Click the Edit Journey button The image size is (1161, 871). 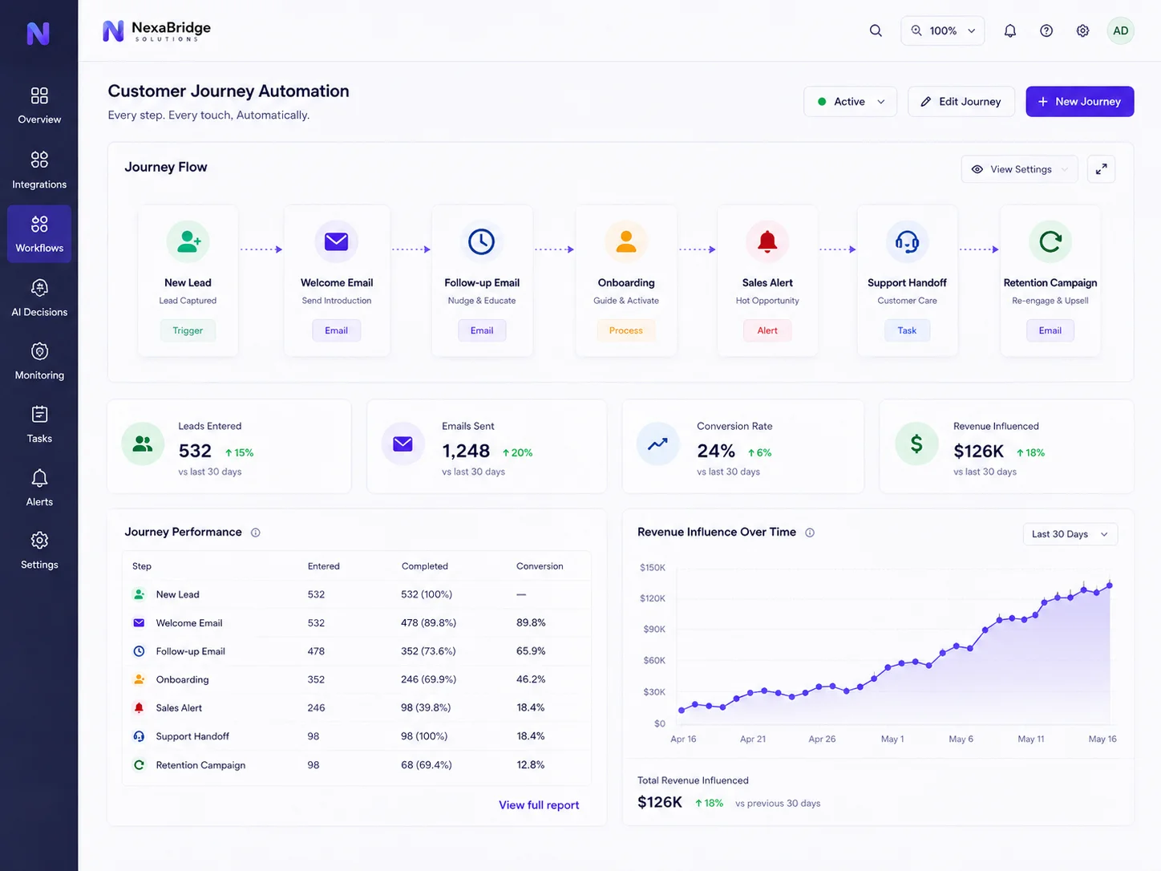pyautogui.click(x=961, y=102)
